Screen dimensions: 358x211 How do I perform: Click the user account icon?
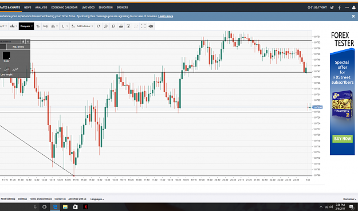(x=354, y=7)
